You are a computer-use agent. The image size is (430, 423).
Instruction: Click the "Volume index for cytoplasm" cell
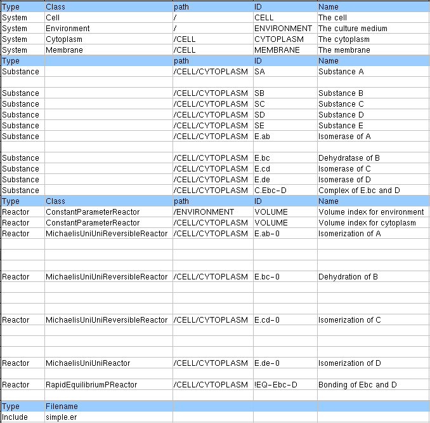pyautogui.click(x=367, y=223)
